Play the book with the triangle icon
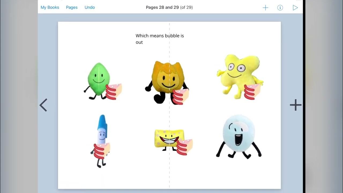Screen dimensions: 343x193 pos(295,8)
